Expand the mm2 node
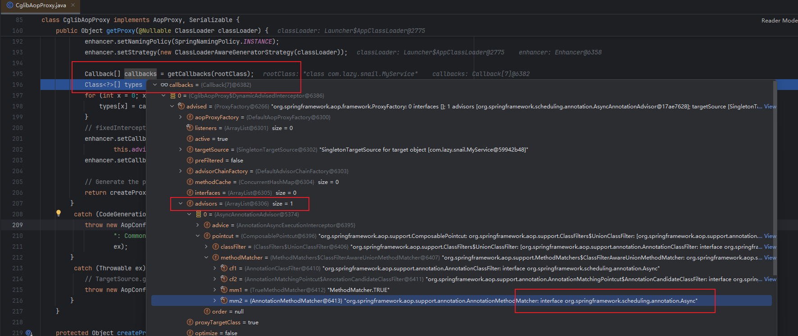Image resolution: width=798 pixels, height=336 pixels. coord(215,300)
